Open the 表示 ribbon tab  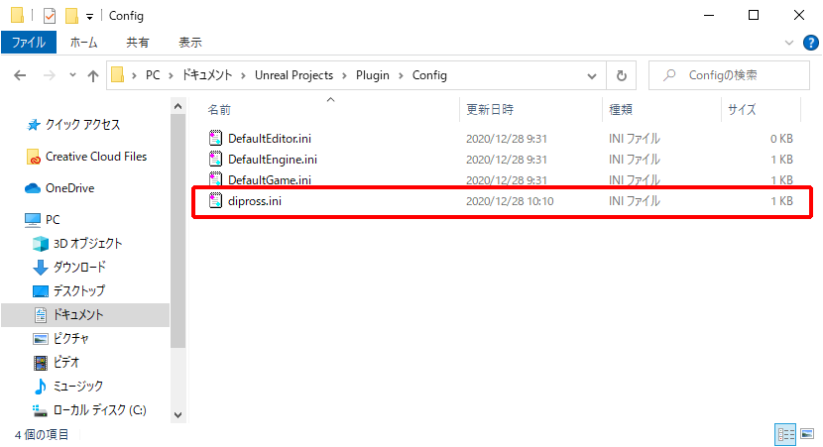[x=190, y=43]
